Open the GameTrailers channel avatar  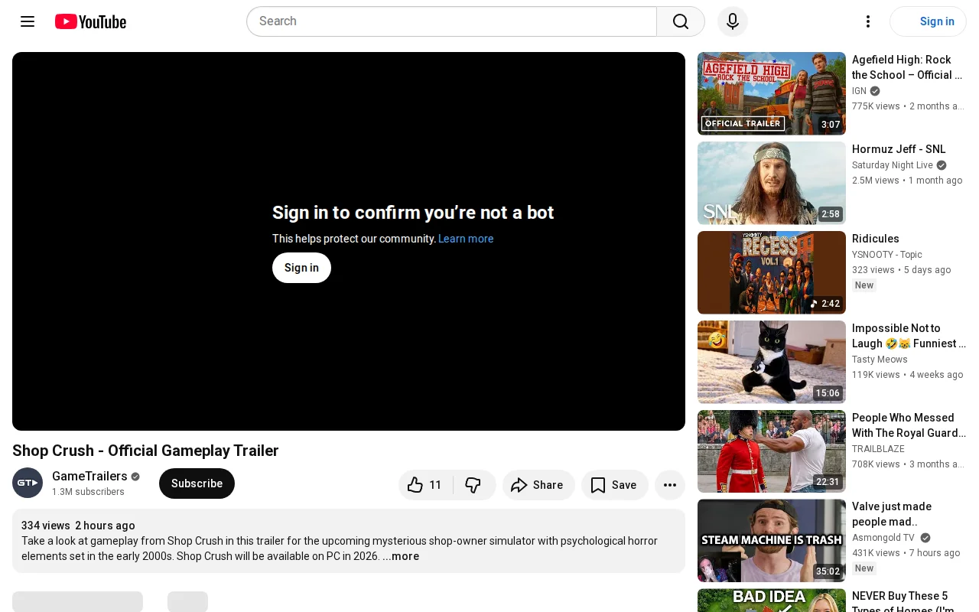28,483
